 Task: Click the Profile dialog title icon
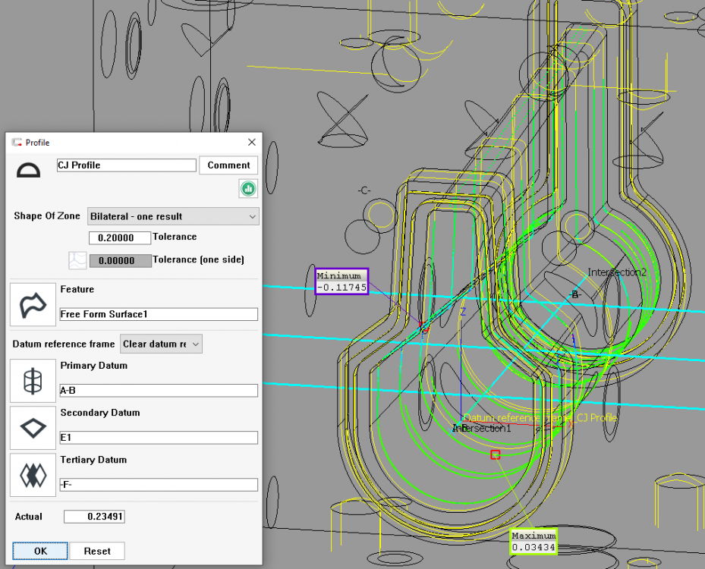pos(17,143)
